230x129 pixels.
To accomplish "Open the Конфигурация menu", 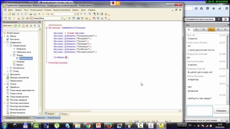I will click(x=36, y=10).
